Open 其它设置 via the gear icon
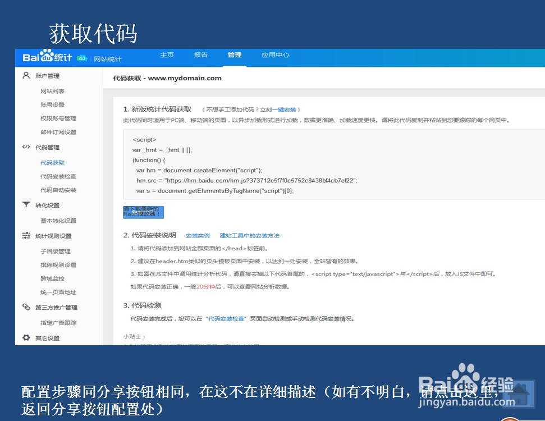 pyautogui.click(x=25, y=337)
